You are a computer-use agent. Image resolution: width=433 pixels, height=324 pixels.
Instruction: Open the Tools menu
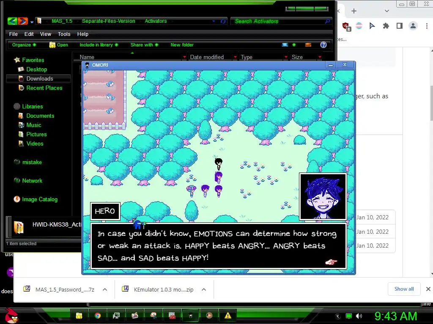pyautogui.click(x=64, y=34)
